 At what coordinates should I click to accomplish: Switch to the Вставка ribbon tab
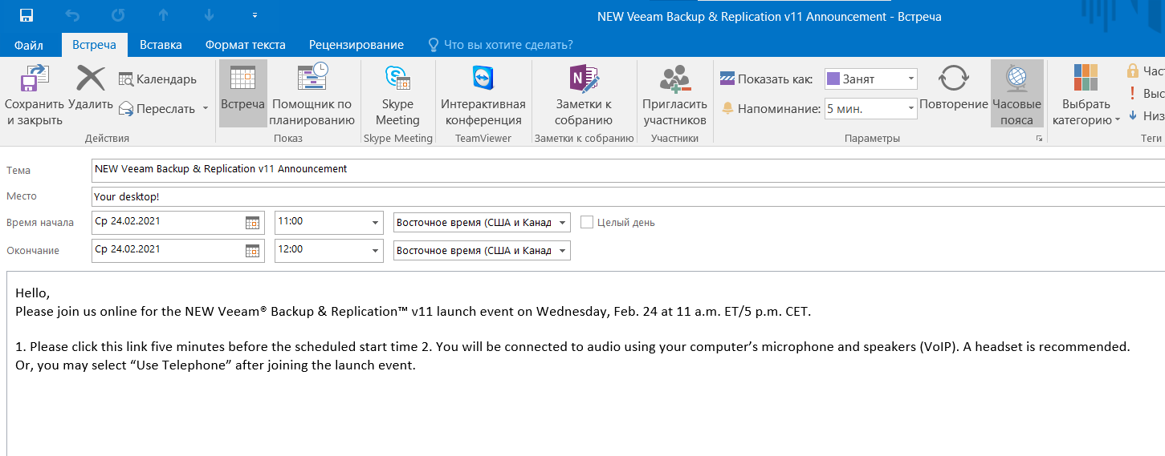[x=161, y=45]
